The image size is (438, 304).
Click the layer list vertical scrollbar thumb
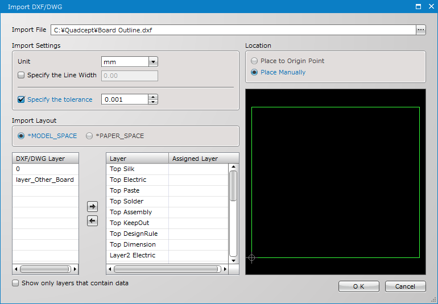[233, 186]
